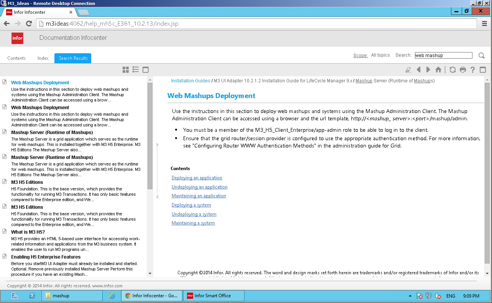Click the web mashup search field
Viewport: 492px width, 303px height.
(443, 56)
